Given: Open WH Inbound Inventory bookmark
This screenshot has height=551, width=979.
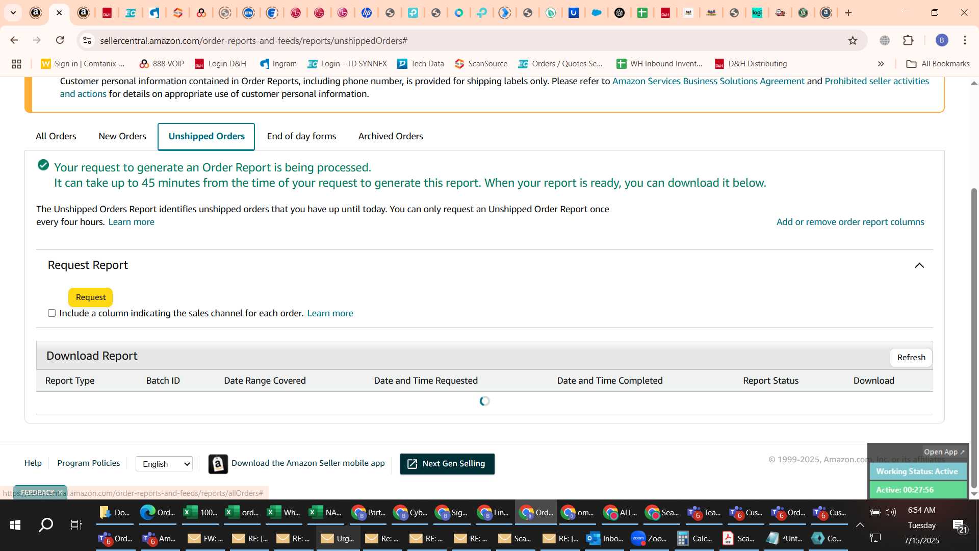Looking at the screenshot, I should (x=659, y=64).
